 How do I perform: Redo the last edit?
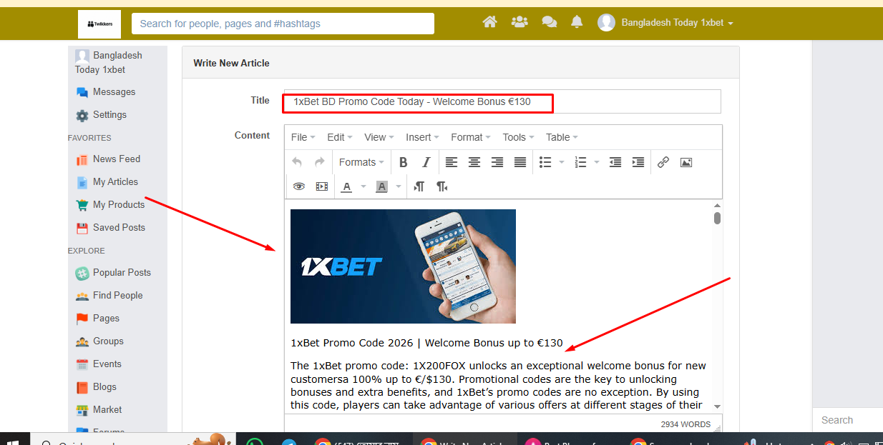[320, 162]
